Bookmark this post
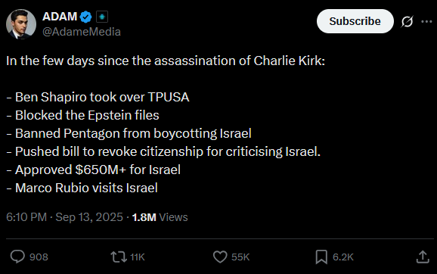The width and height of the screenshot is (437, 274). click(321, 257)
